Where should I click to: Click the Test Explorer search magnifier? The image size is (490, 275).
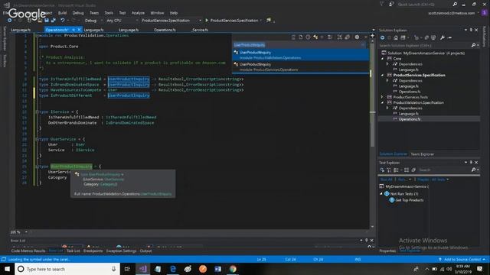(473, 170)
